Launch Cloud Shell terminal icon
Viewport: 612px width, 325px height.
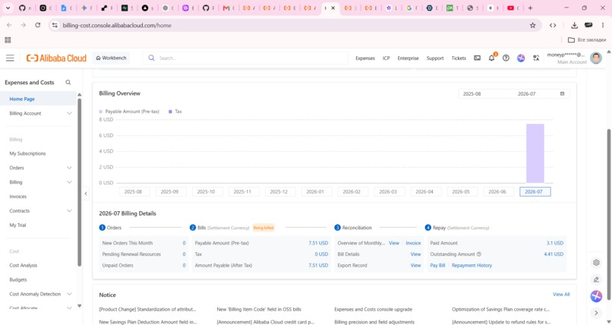click(477, 58)
